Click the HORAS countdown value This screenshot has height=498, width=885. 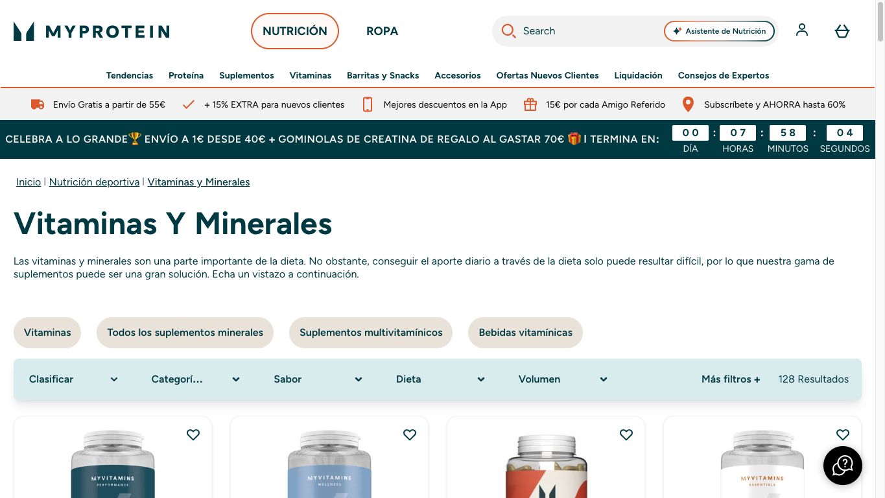tap(738, 132)
